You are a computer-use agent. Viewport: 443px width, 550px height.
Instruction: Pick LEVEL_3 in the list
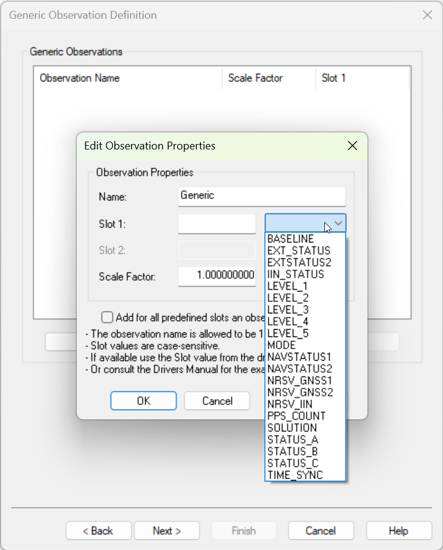coord(305,310)
